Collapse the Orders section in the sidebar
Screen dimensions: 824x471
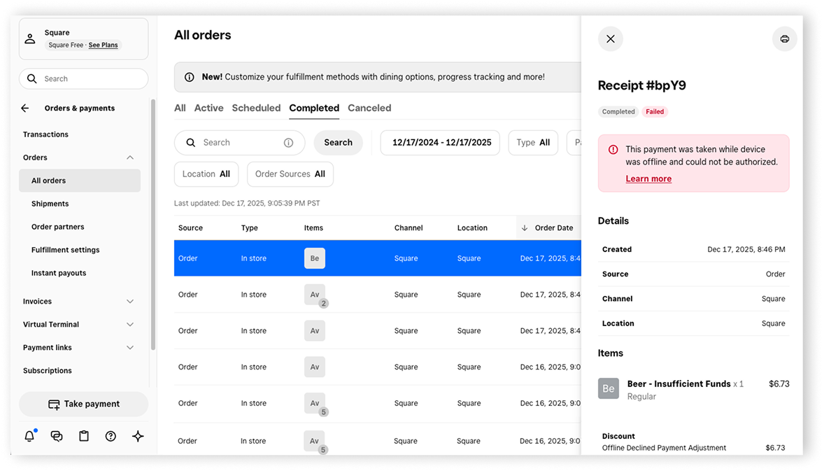pyautogui.click(x=129, y=157)
